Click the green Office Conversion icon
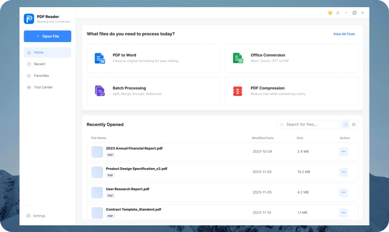The height and width of the screenshot is (232, 389). [x=238, y=58]
